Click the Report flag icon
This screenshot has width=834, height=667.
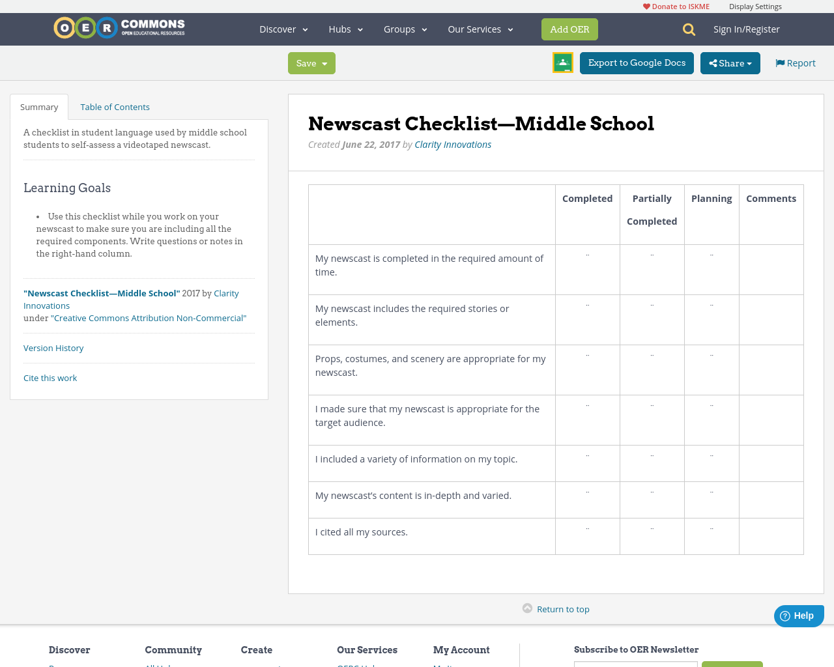coord(781,62)
